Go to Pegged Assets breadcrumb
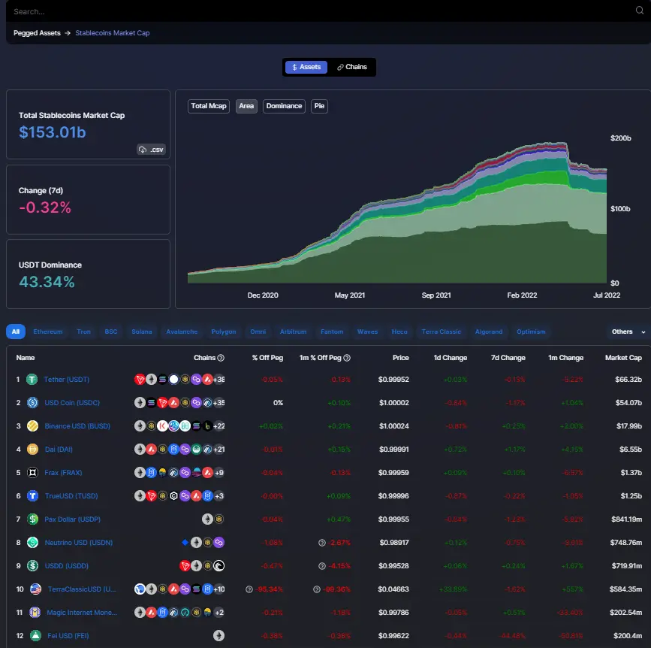651x648 pixels. (x=37, y=33)
